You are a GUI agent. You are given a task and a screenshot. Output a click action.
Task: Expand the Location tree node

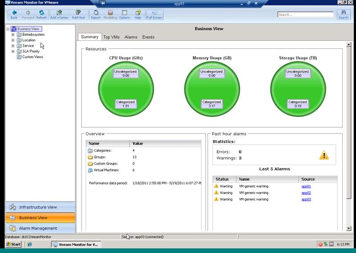[13, 40]
